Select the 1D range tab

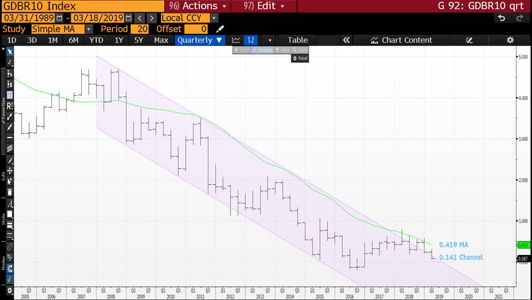pyautogui.click(x=12, y=40)
